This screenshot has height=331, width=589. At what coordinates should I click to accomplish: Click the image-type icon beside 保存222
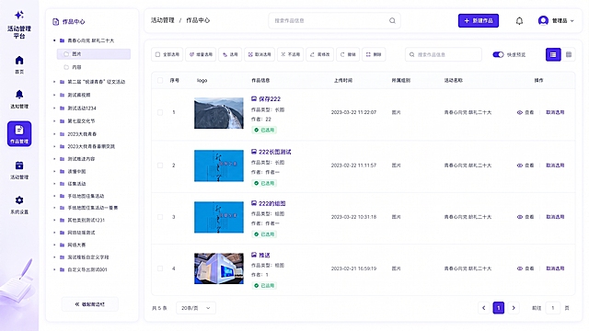(254, 98)
